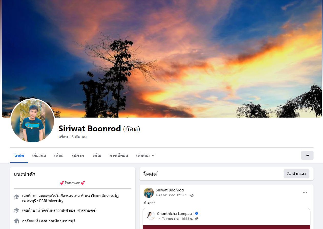Select the รูปภาพ tab
The image size is (323, 229).
click(78, 155)
